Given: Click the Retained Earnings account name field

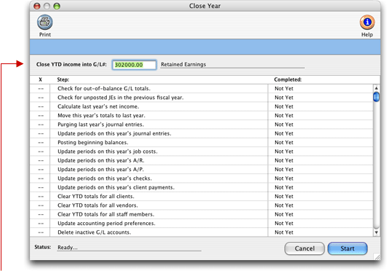Looking at the screenshot, I should [232, 65].
